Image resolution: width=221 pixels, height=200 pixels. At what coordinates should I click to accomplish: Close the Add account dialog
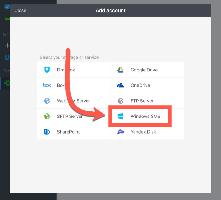20,10
